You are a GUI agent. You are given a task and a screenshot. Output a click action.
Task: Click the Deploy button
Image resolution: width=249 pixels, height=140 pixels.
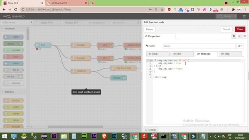pyautogui.click(x=224, y=16)
